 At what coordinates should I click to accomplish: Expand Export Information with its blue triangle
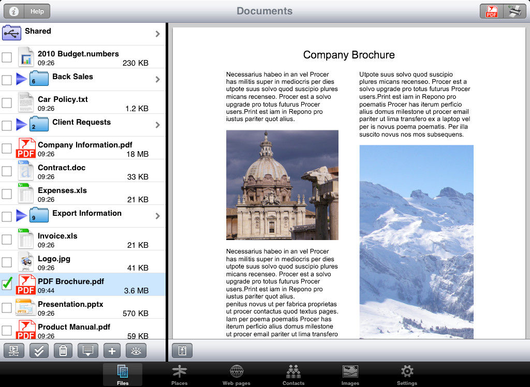point(21,216)
